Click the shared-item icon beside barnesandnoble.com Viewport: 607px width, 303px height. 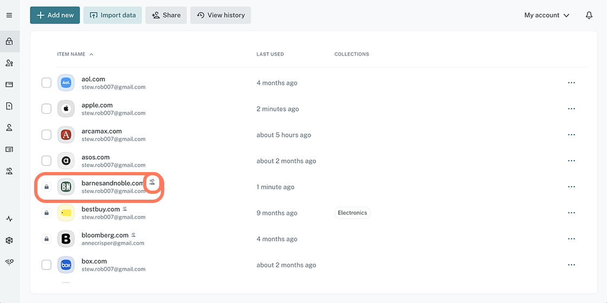point(152,182)
